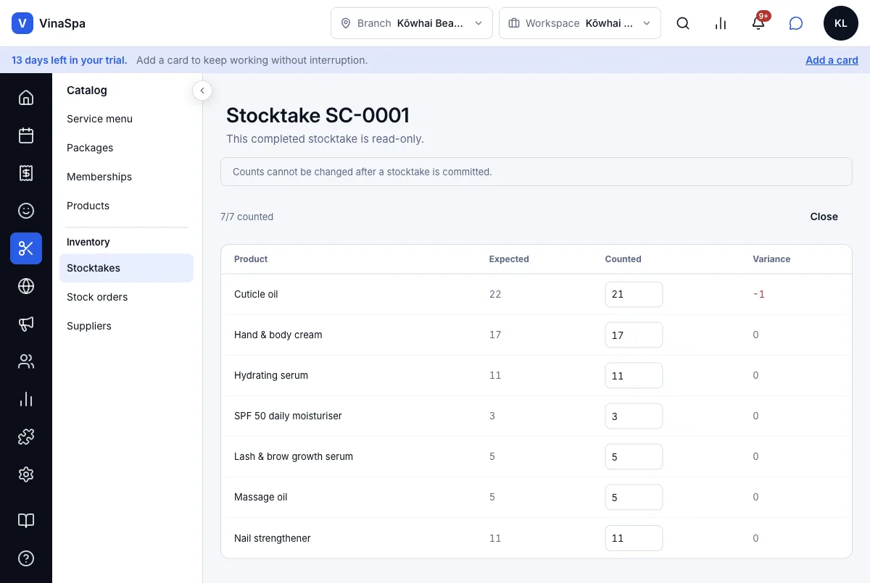Click the SPF 50 daily moisturiser counted field

(634, 416)
